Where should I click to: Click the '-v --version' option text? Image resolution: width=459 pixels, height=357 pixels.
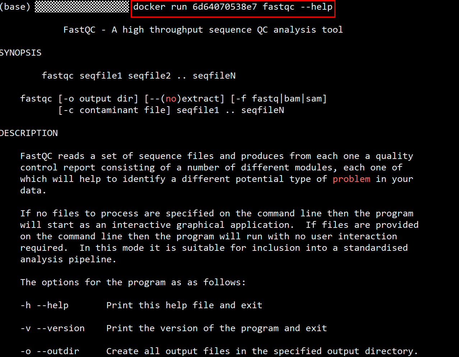tap(52, 328)
